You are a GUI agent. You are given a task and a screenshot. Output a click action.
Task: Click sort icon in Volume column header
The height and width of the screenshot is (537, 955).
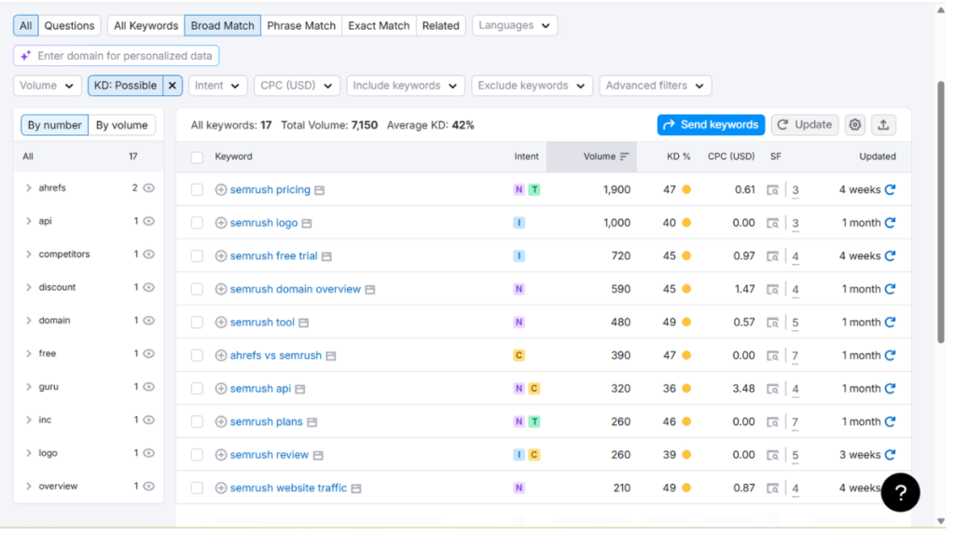point(624,157)
